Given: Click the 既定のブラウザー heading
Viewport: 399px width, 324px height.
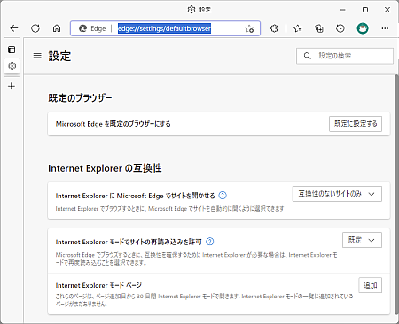Looking at the screenshot, I should (x=80, y=98).
